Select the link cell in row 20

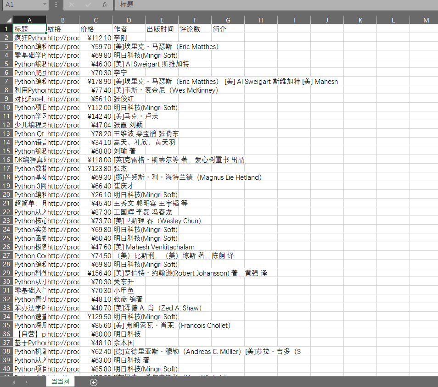coord(62,194)
